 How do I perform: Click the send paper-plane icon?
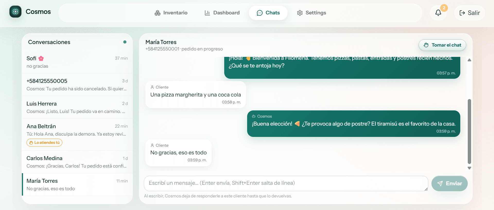[440, 183]
